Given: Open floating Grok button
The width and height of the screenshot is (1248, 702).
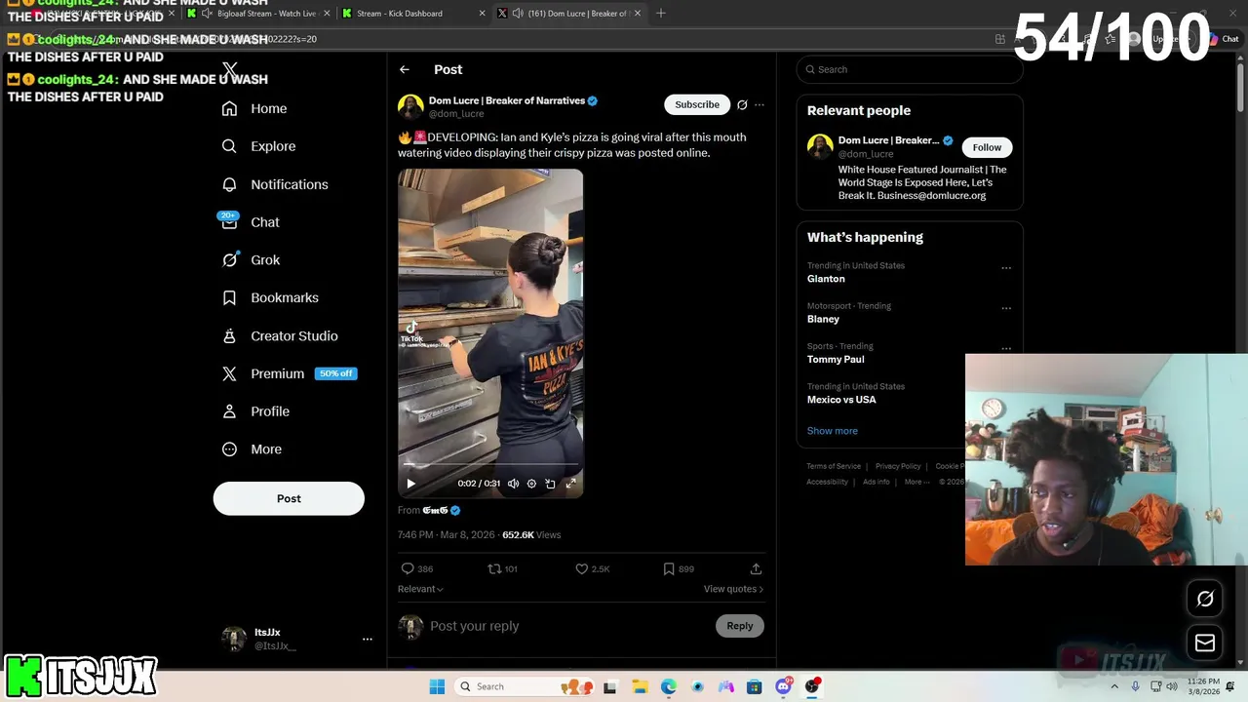Looking at the screenshot, I should point(1205,599).
